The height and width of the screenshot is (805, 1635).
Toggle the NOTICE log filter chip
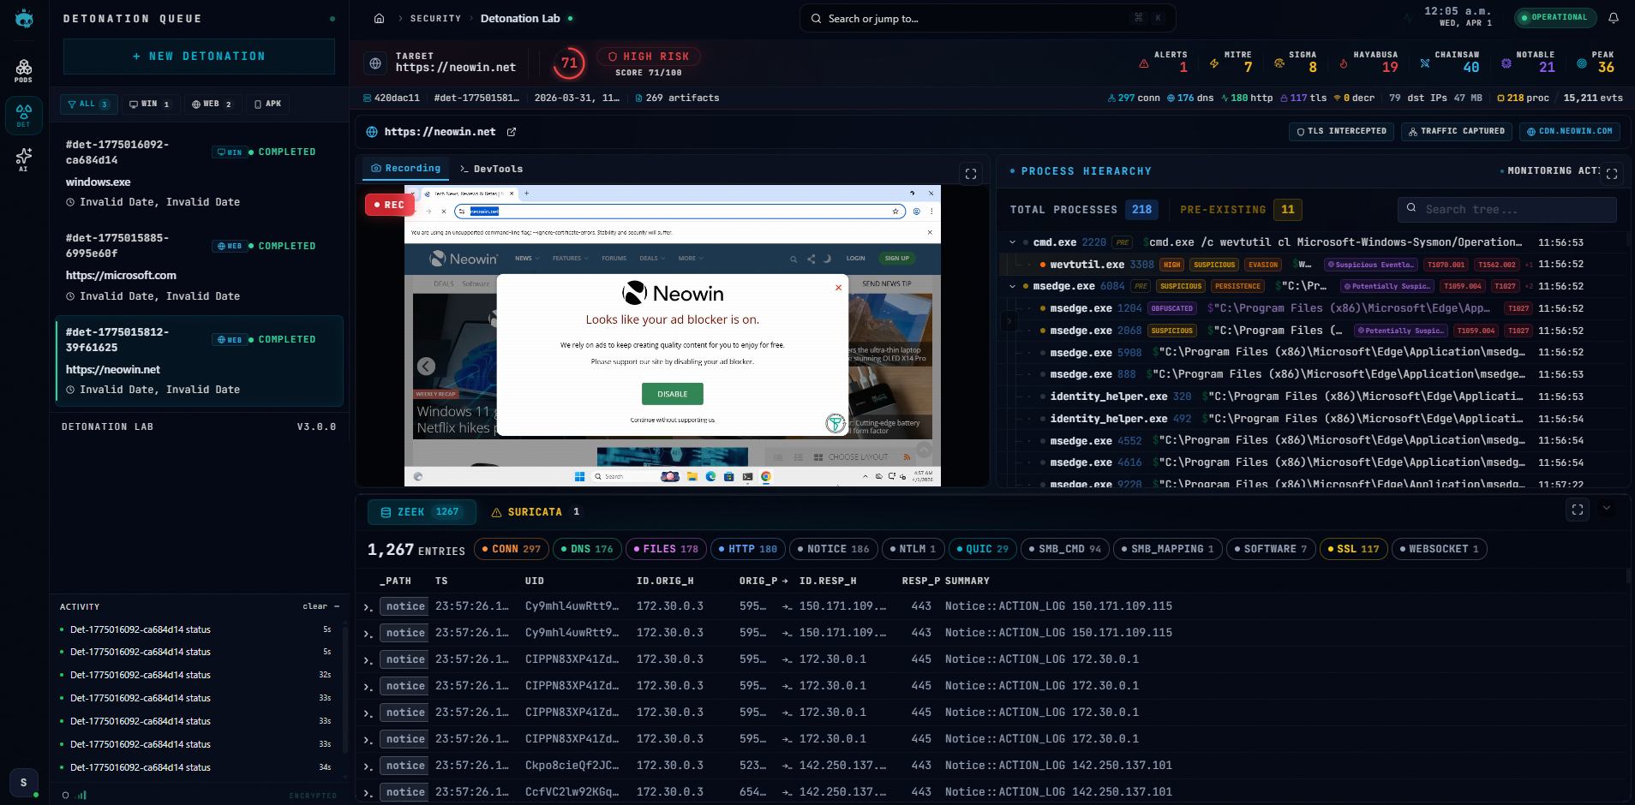834,549
